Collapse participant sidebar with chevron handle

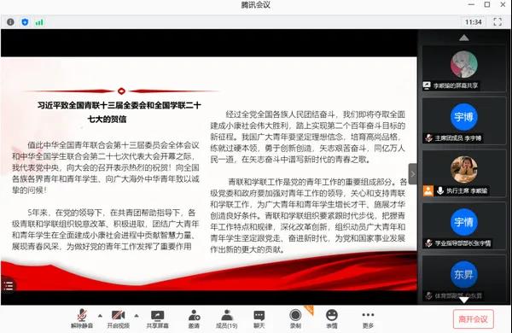(x=413, y=174)
